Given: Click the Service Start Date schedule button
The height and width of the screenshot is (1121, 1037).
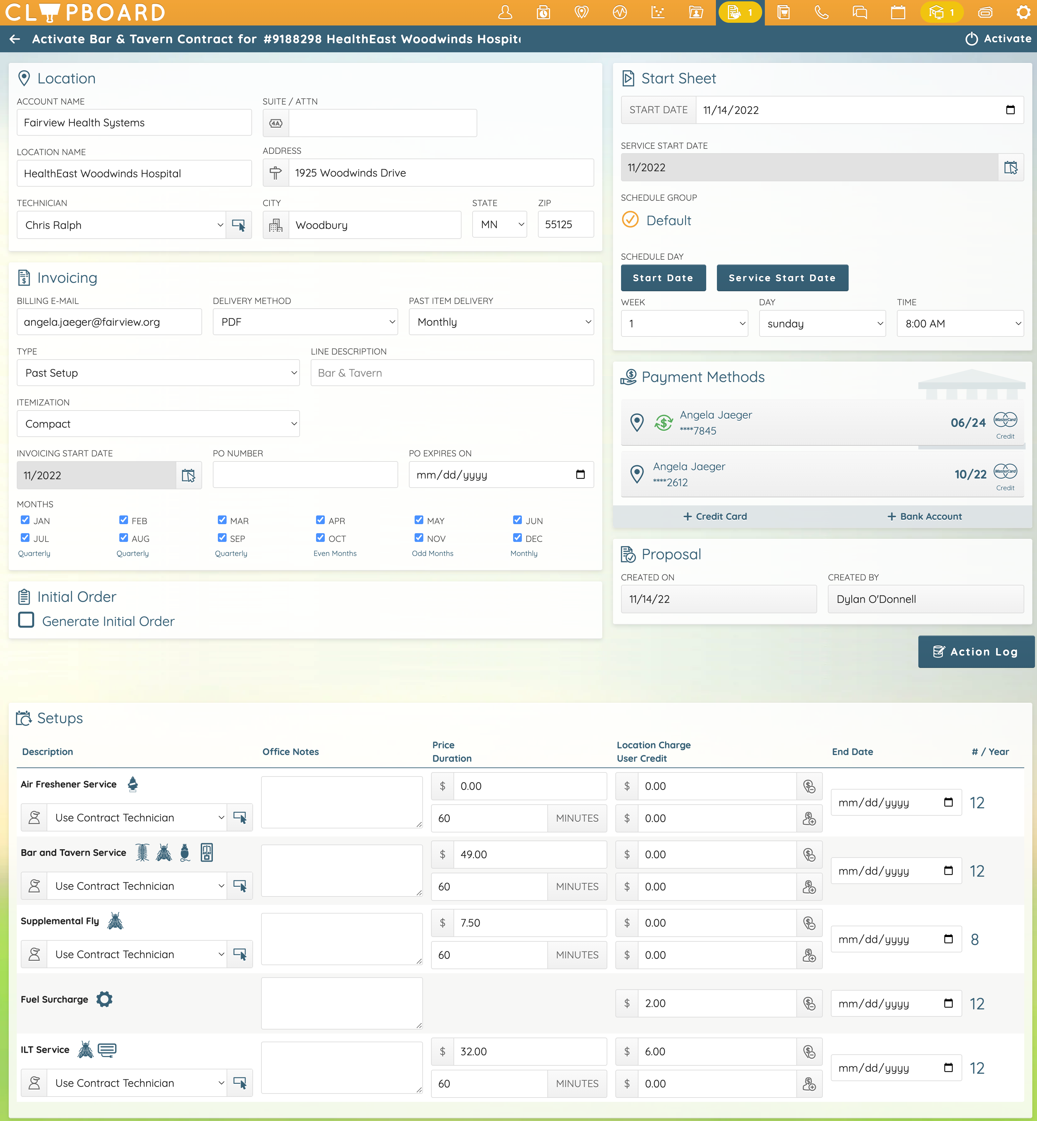Looking at the screenshot, I should click(782, 278).
